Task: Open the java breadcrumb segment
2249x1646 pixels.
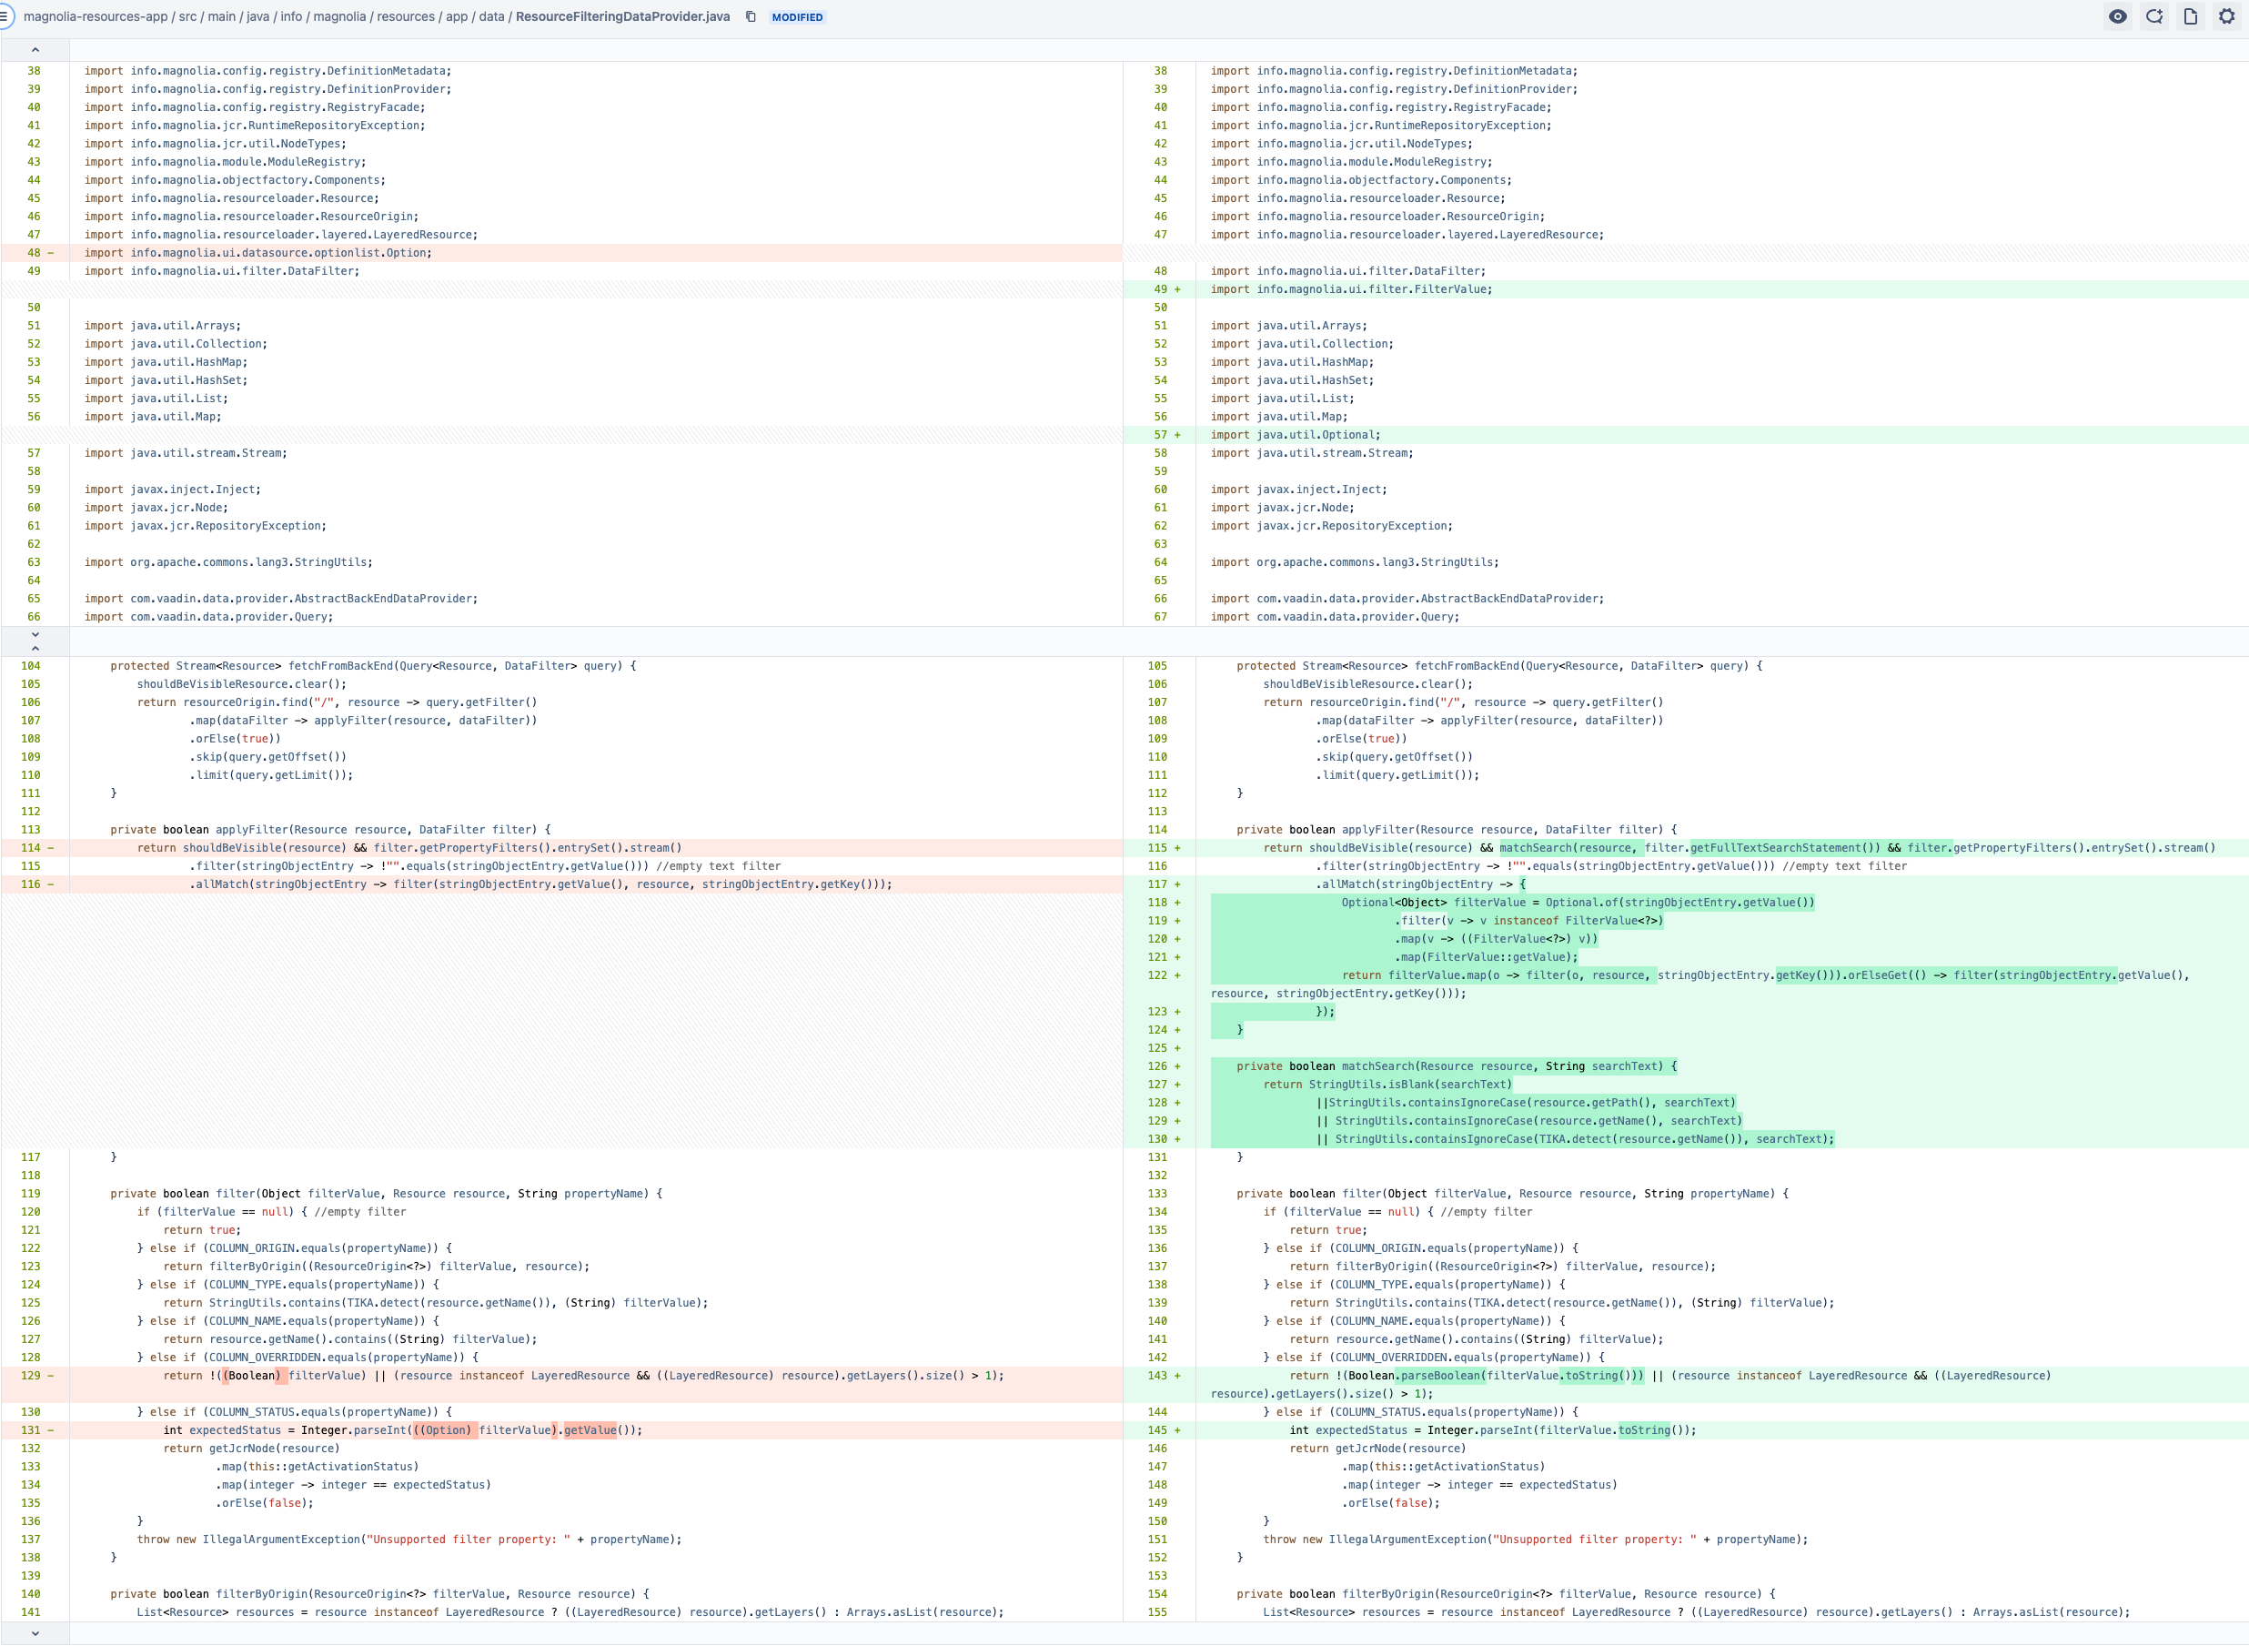Action: pyautogui.click(x=258, y=17)
